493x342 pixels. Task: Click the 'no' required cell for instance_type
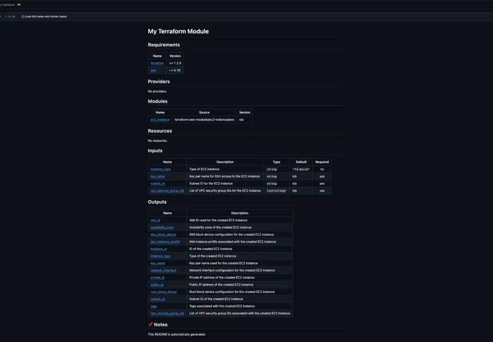[x=322, y=169]
